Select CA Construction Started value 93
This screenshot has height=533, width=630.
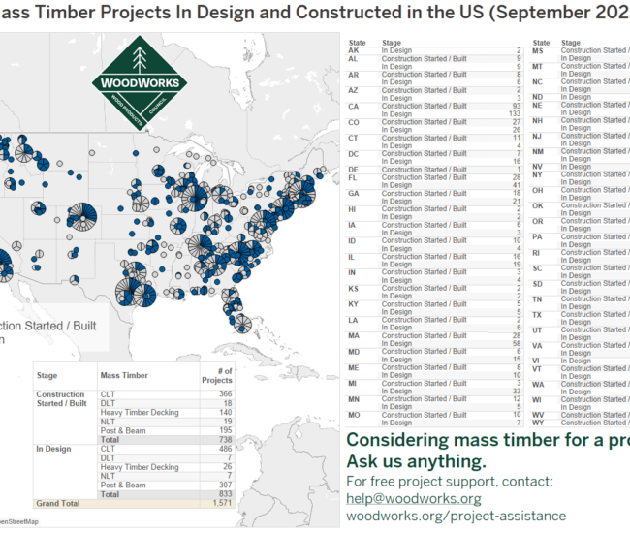click(517, 106)
